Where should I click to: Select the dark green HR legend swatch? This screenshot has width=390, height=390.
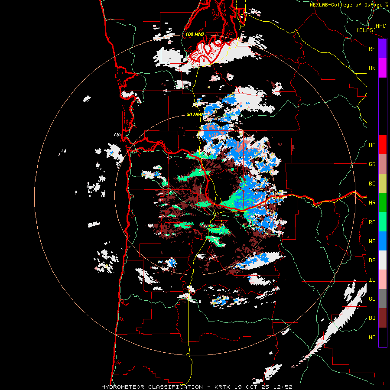383,202
